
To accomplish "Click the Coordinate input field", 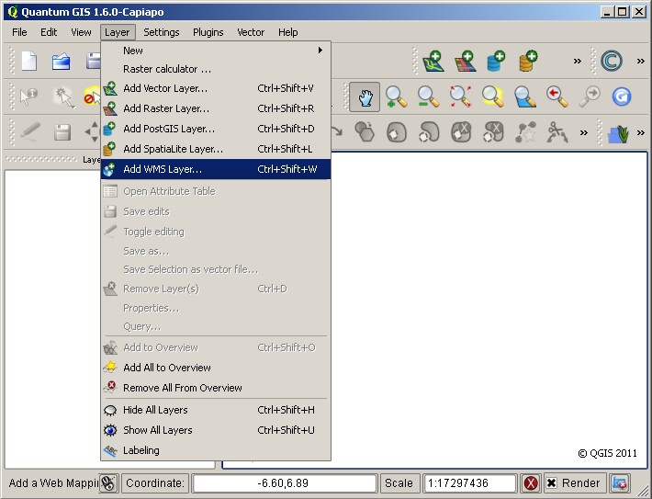I will 285,483.
